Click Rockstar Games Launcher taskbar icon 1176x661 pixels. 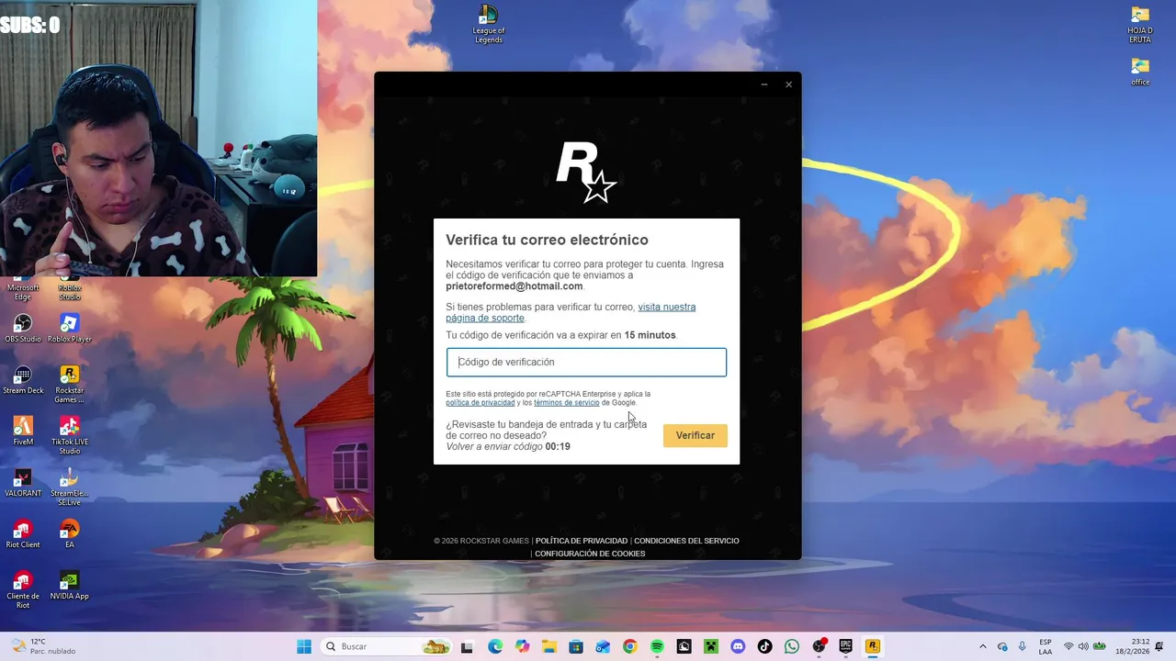873,646
